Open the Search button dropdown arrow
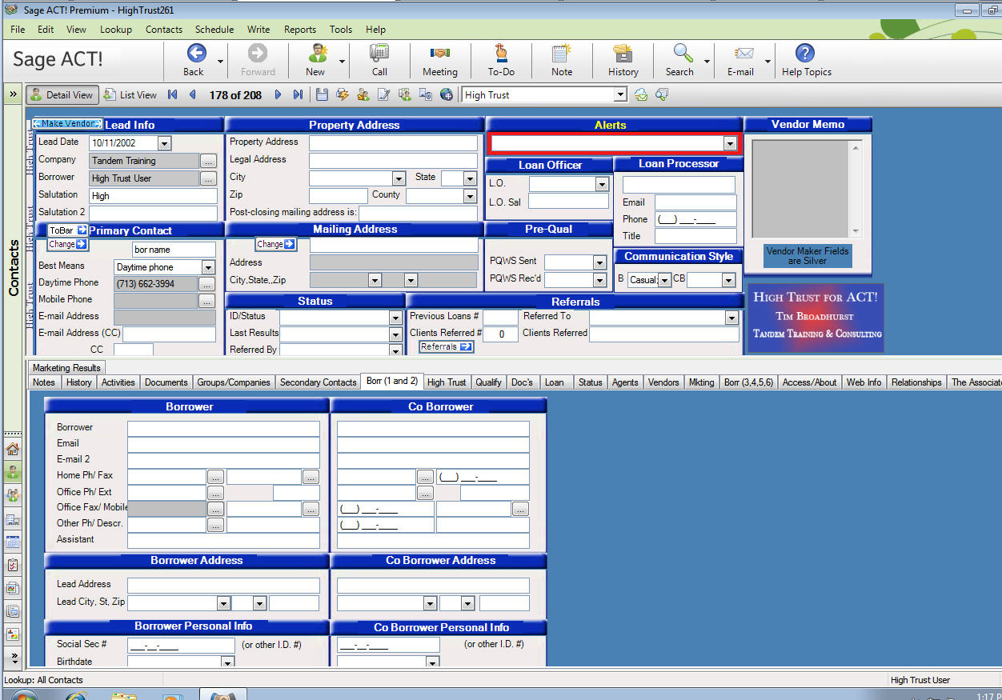Screen dimensions: 1002x700 click(x=707, y=61)
